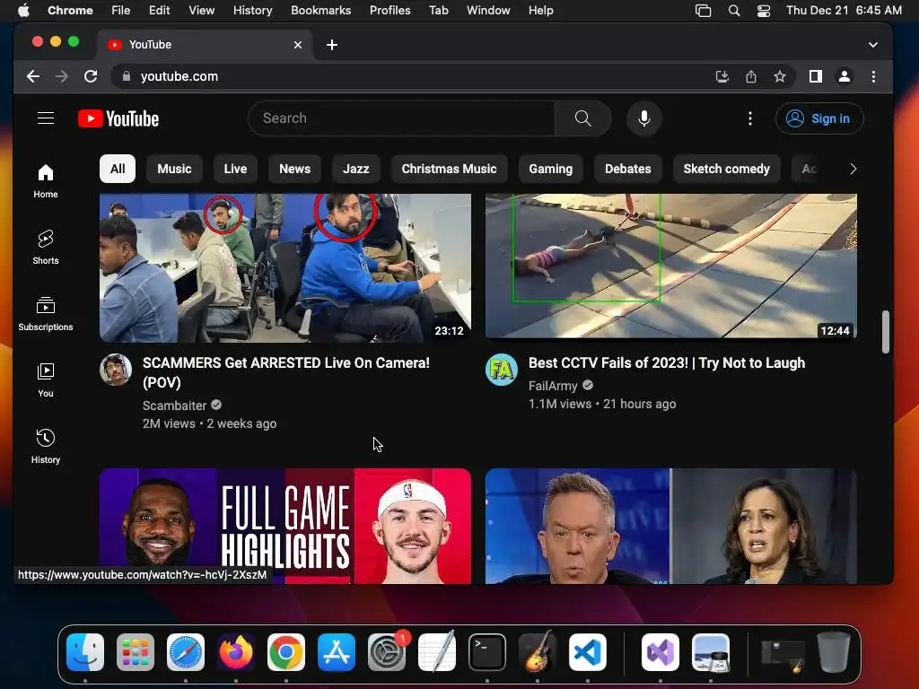Select the Gaming filter chip
This screenshot has height=689, width=919.
tap(550, 169)
